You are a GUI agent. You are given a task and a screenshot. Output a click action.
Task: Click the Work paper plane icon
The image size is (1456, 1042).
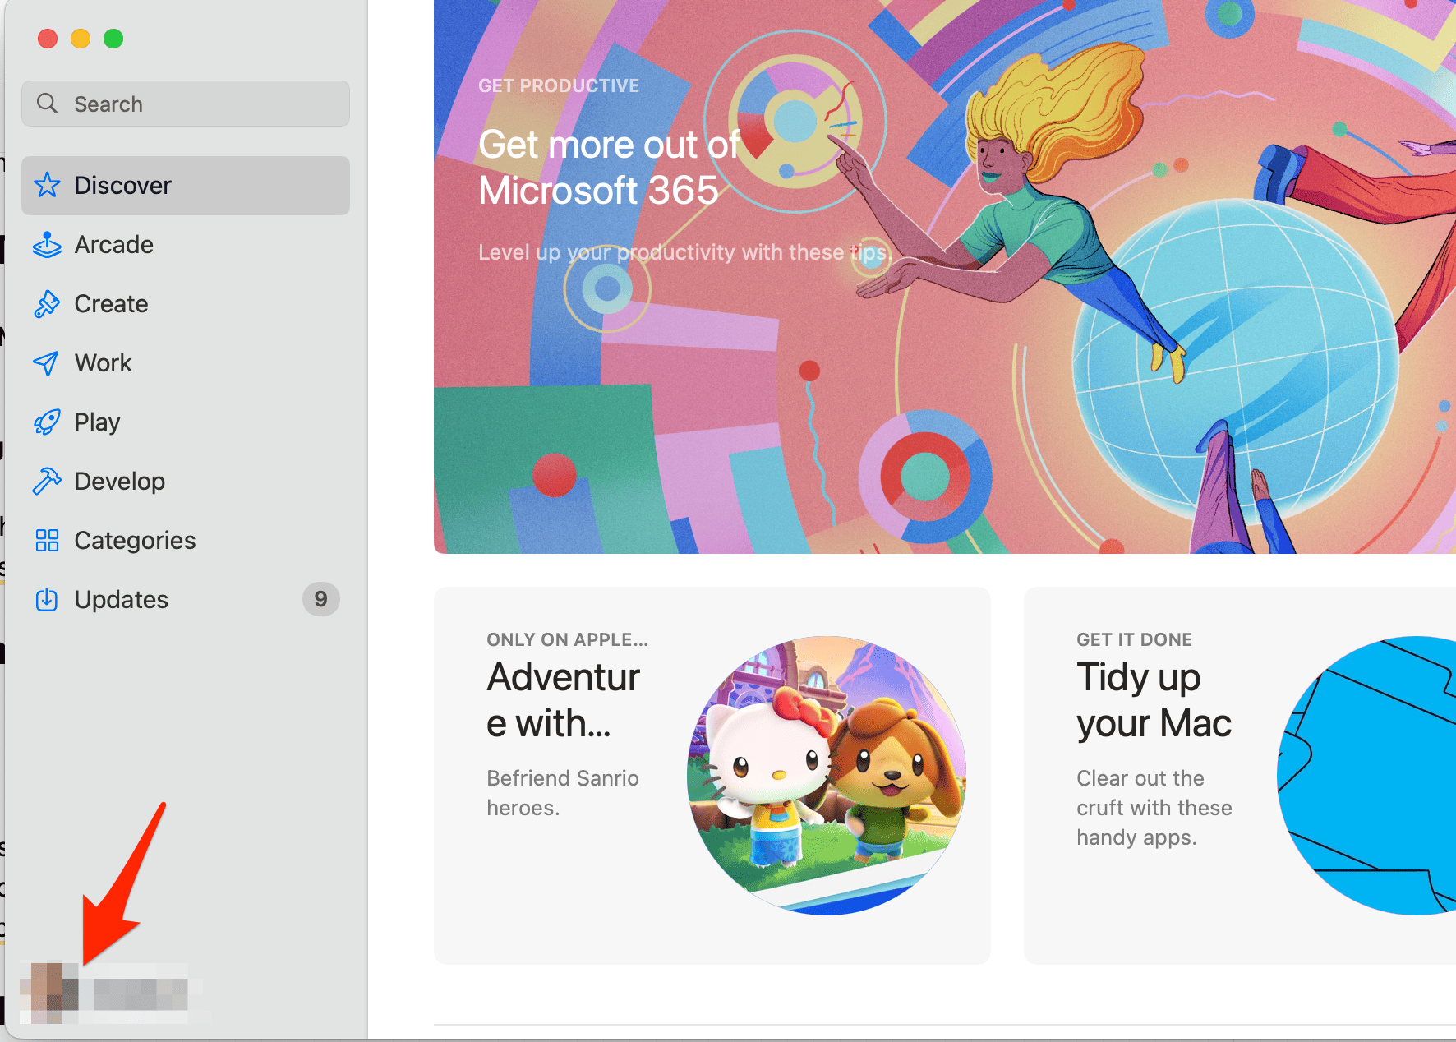point(47,363)
